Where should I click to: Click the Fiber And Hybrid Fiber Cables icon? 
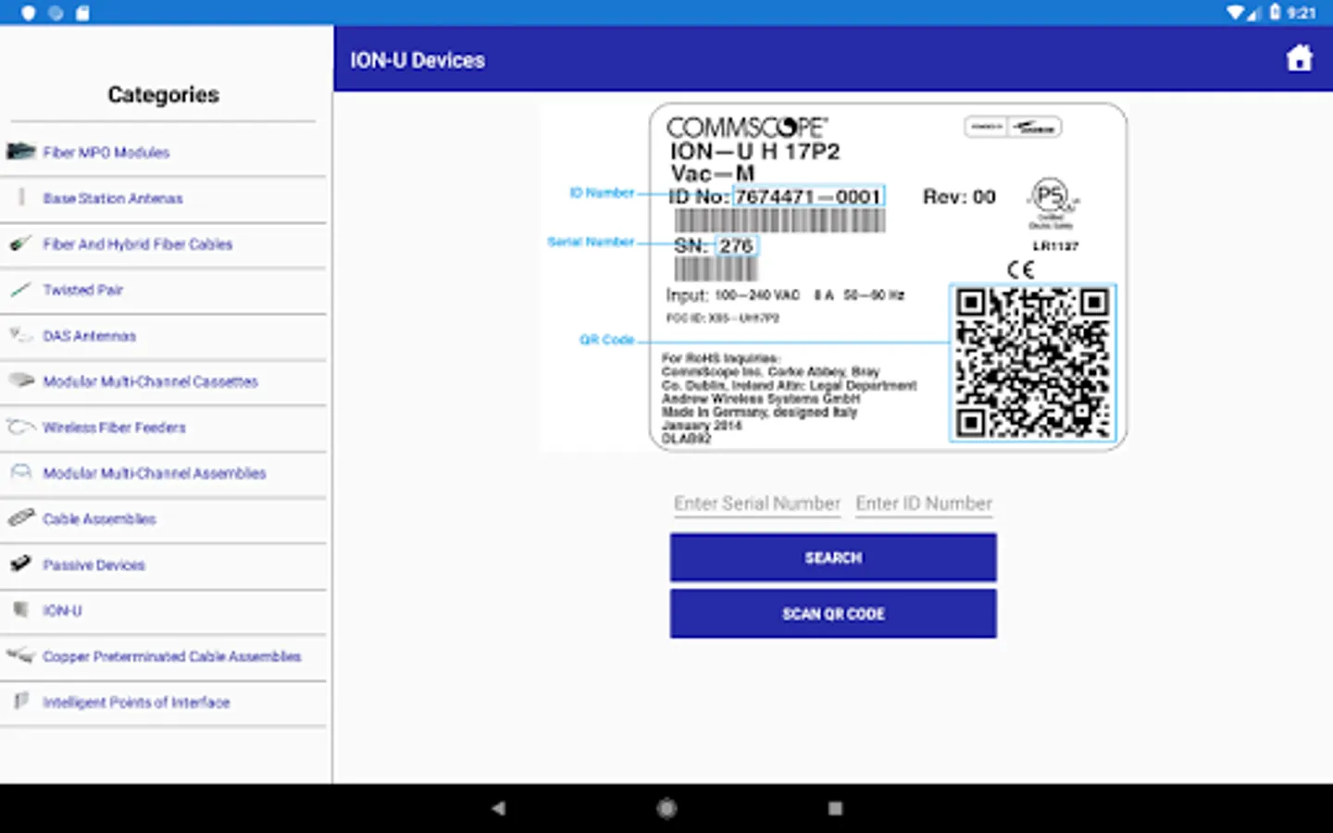tap(20, 244)
